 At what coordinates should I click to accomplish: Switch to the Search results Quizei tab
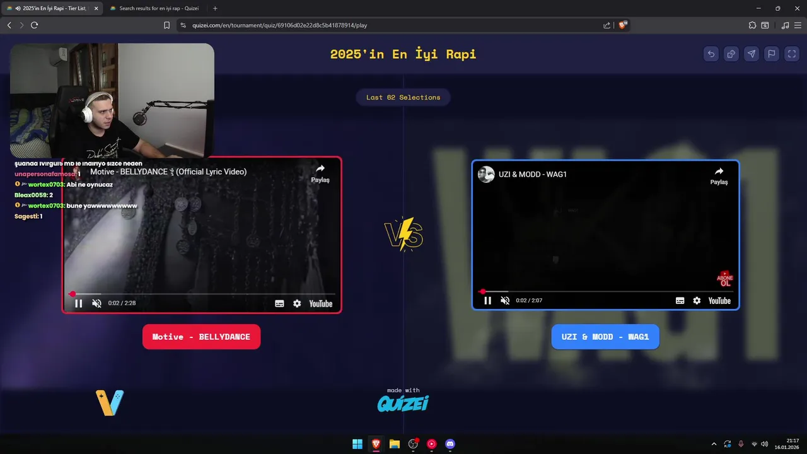(154, 8)
